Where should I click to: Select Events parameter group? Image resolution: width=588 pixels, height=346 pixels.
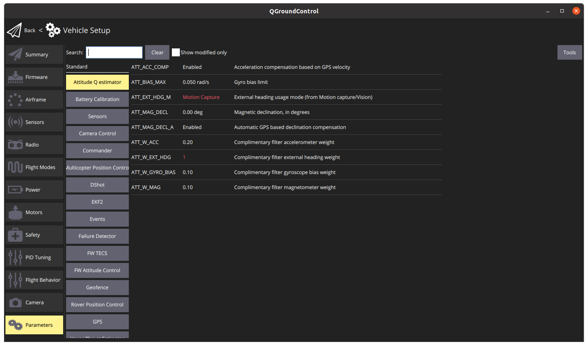[x=97, y=219]
